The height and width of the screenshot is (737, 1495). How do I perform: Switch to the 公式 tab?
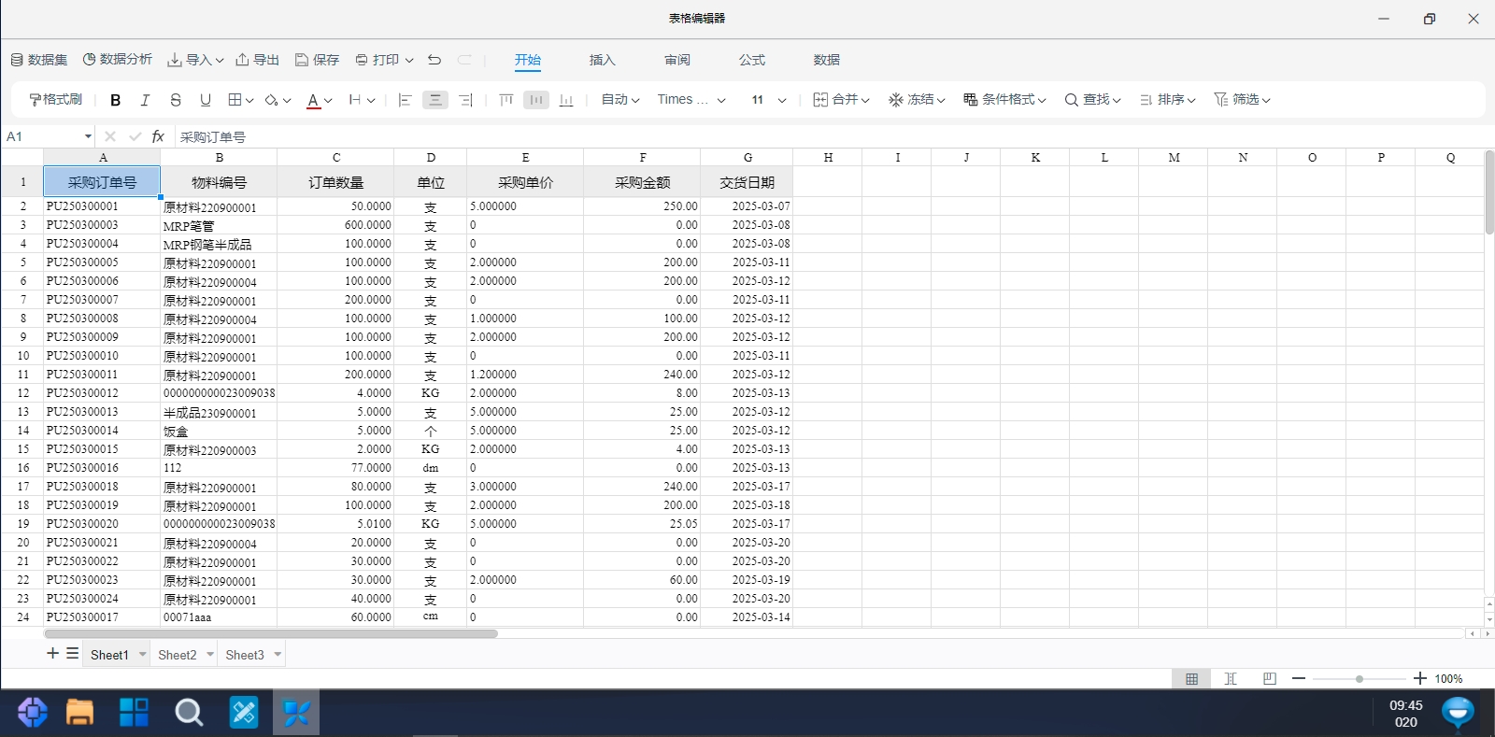coord(752,60)
